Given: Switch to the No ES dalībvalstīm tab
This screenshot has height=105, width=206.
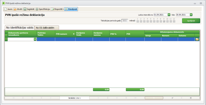Looking at the screenshot, I should [47, 28].
